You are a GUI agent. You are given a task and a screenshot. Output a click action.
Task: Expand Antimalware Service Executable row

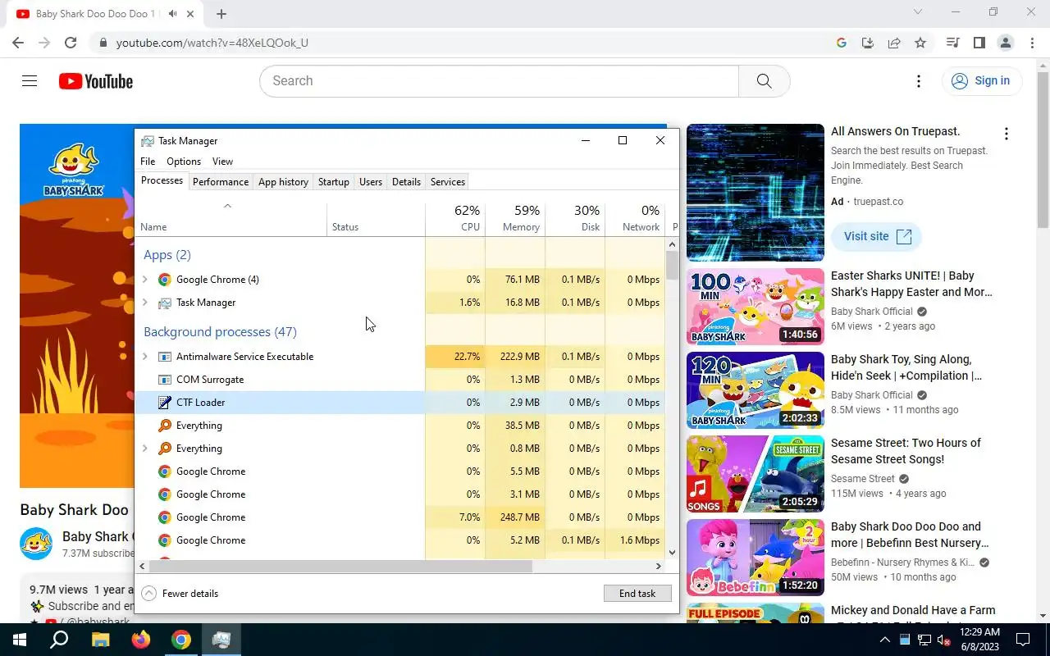click(x=145, y=357)
